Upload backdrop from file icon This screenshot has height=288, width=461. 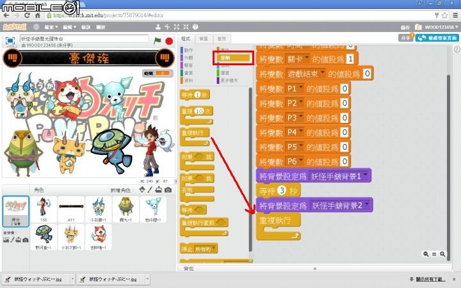(19, 240)
